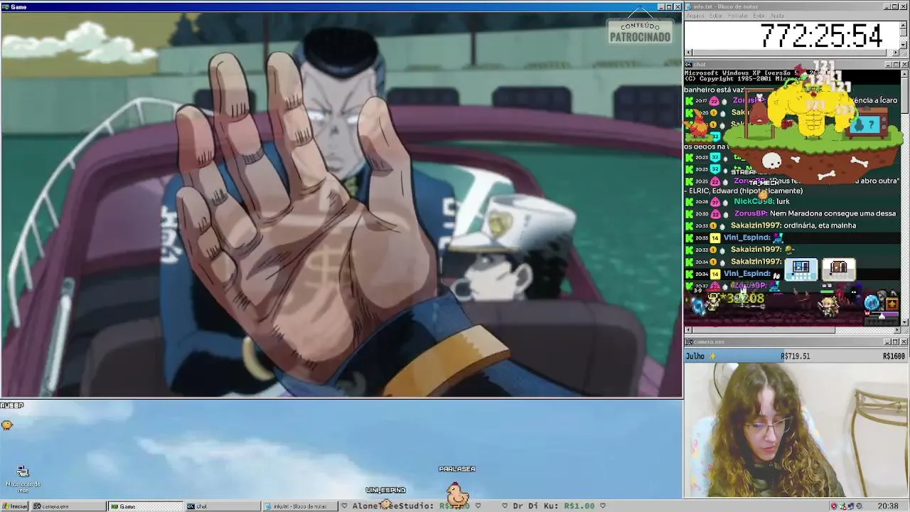910x512 pixels.
Task: Click the R$719.51 amount in camera.exe
Action: [795, 356]
